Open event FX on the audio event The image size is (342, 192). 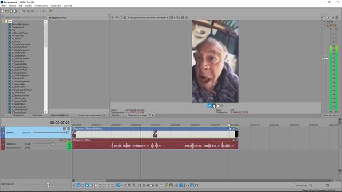(x=234, y=140)
